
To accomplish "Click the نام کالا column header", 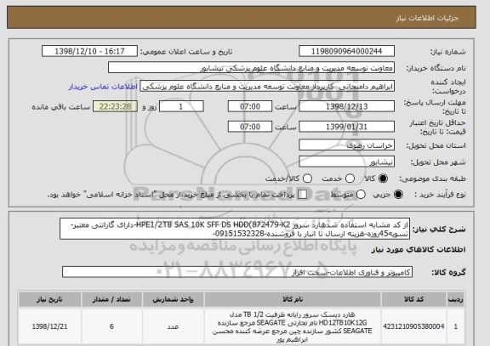I will 293,299.
